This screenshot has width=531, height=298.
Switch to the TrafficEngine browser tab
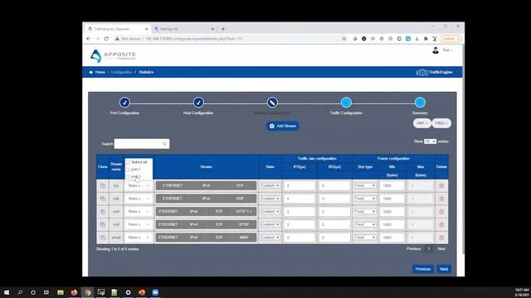(117, 29)
